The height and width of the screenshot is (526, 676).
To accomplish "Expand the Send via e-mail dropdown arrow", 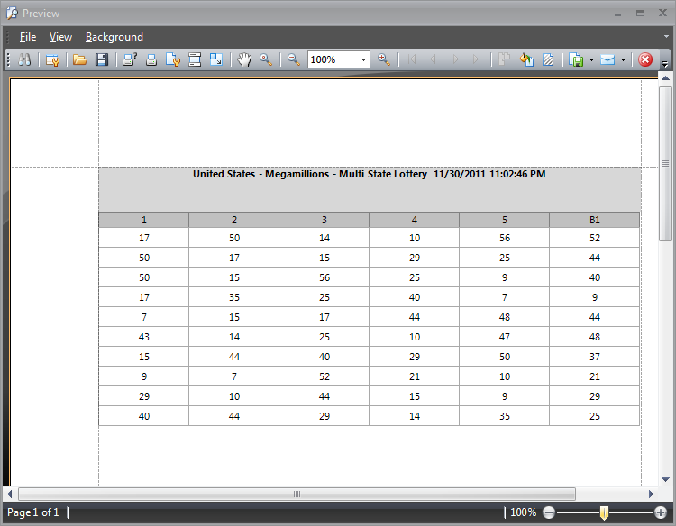I will click(x=623, y=59).
